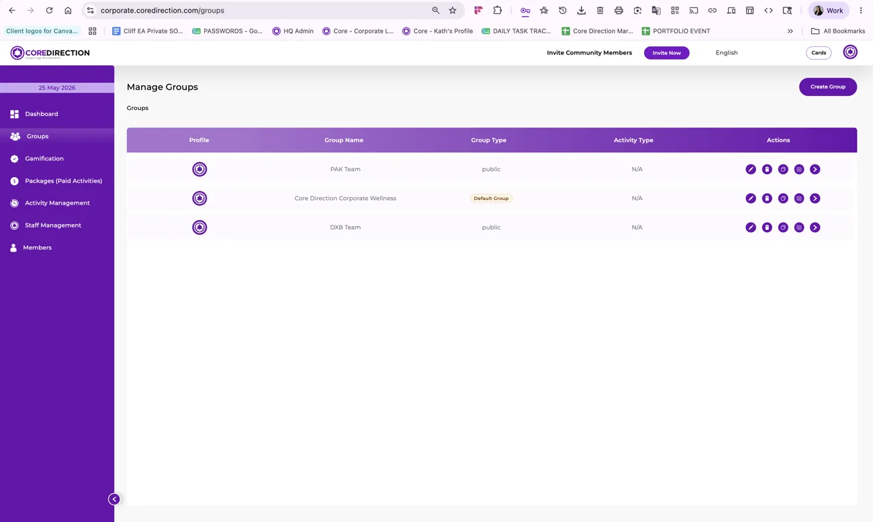This screenshot has width=873, height=522.
Task: Open the Extensions puzzle icon
Action: tap(498, 11)
